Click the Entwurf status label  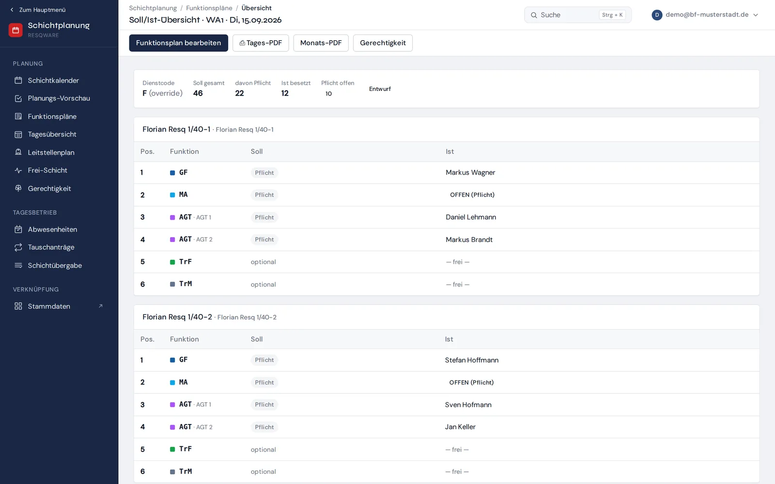(x=380, y=89)
